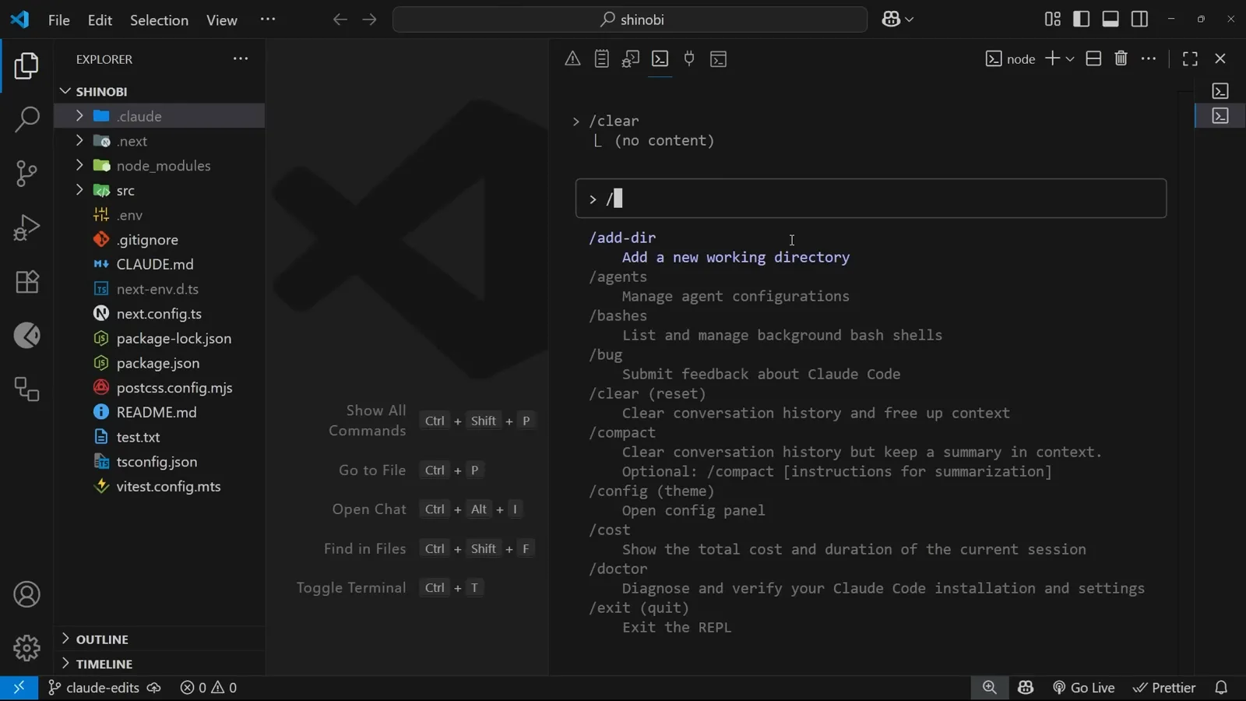Open the File menu
The width and height of the screenshot is (1246, 701).
pos(59,19)
